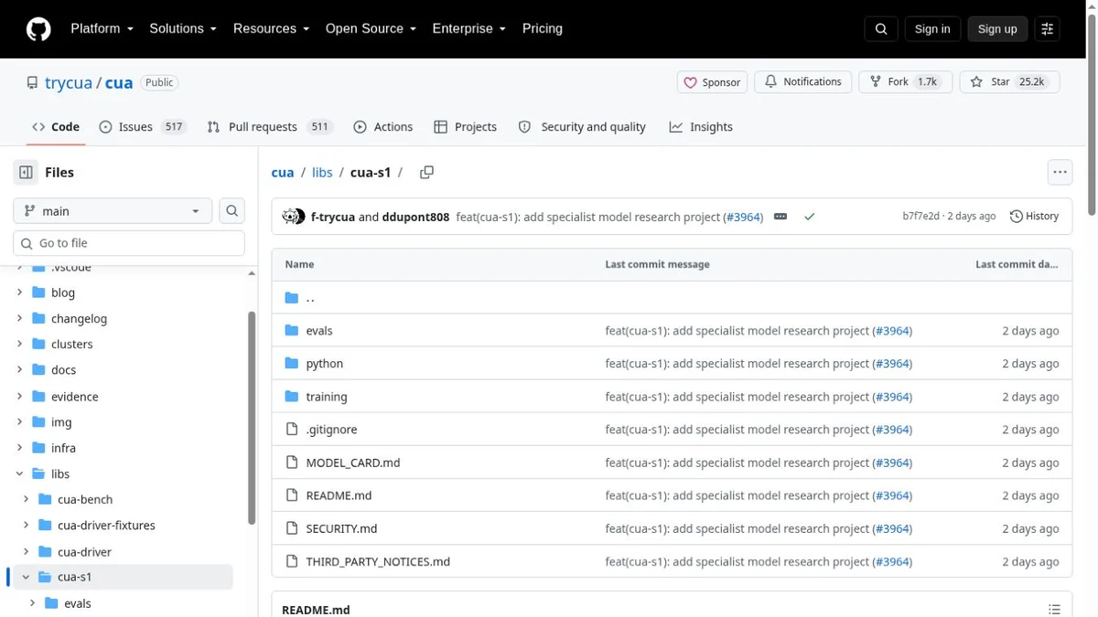Screen dimensions: 1098x617
Task: Open the Security and quality tab
Action: point(582,127)
